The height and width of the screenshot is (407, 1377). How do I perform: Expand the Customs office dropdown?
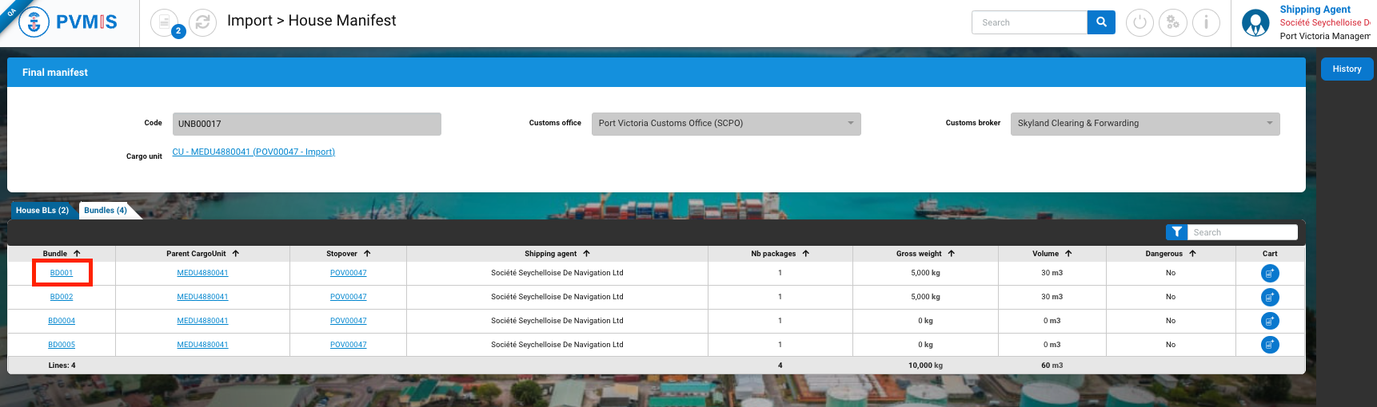pos(850,124)
